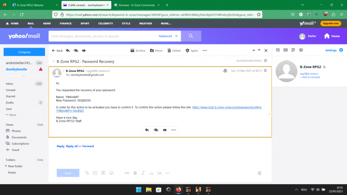Star the conversation next to dumbybeatle/Inbox

point(266,61)
